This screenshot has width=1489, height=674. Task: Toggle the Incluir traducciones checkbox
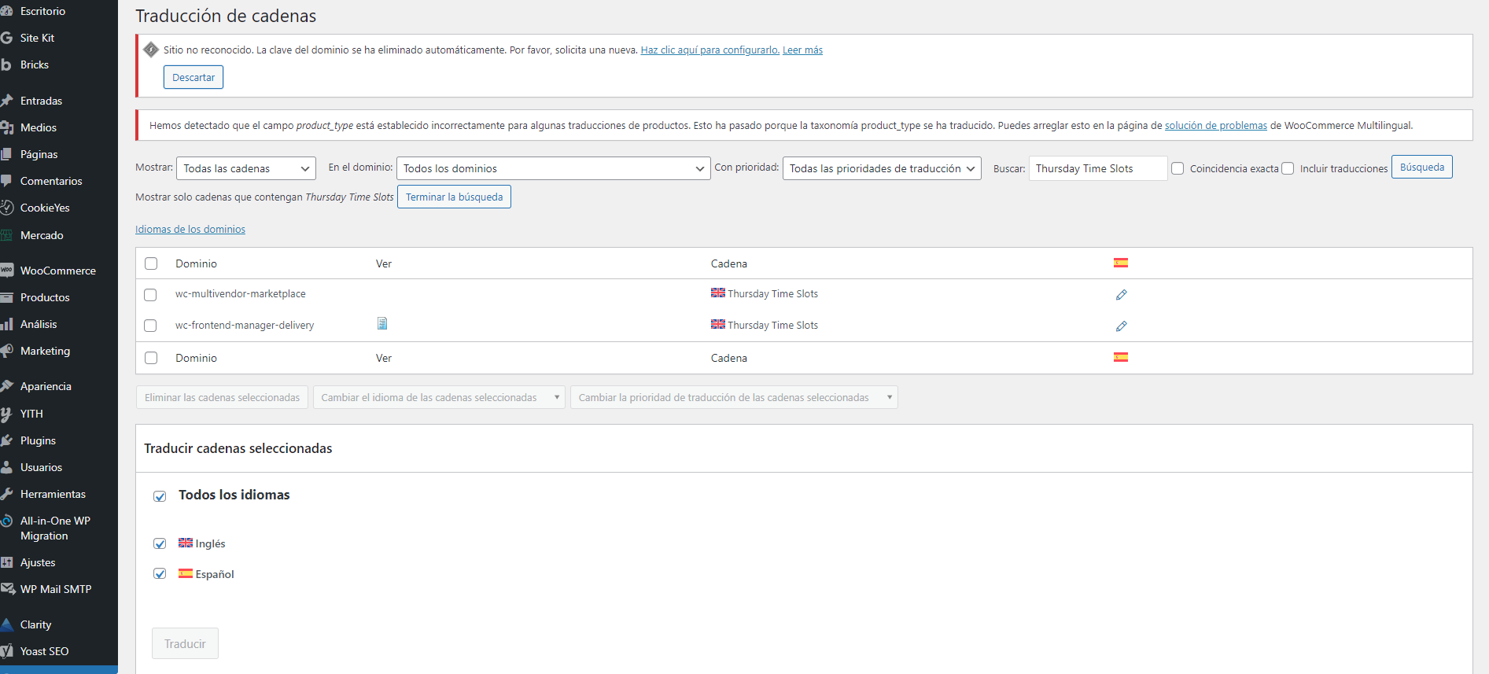pyautogui.click(x=1288, y=168)
